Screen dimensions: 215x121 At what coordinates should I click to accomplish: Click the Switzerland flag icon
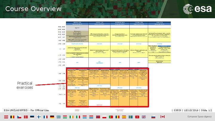137,117
